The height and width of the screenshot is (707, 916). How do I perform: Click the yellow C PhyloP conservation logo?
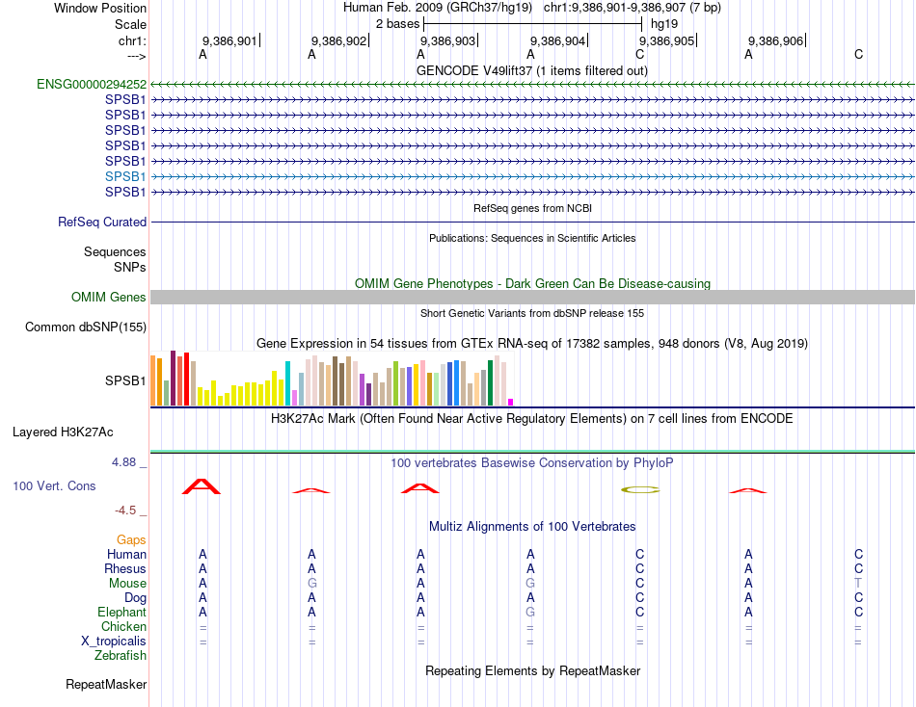[x=640, y=490]
